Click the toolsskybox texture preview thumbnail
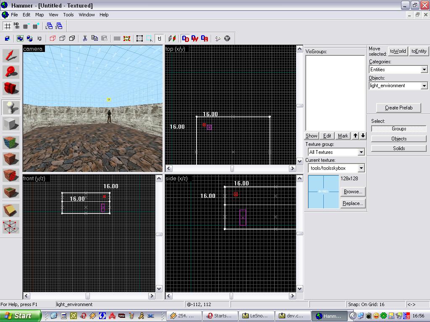Viewport: 430px width, 322px height. pos(323,192)
